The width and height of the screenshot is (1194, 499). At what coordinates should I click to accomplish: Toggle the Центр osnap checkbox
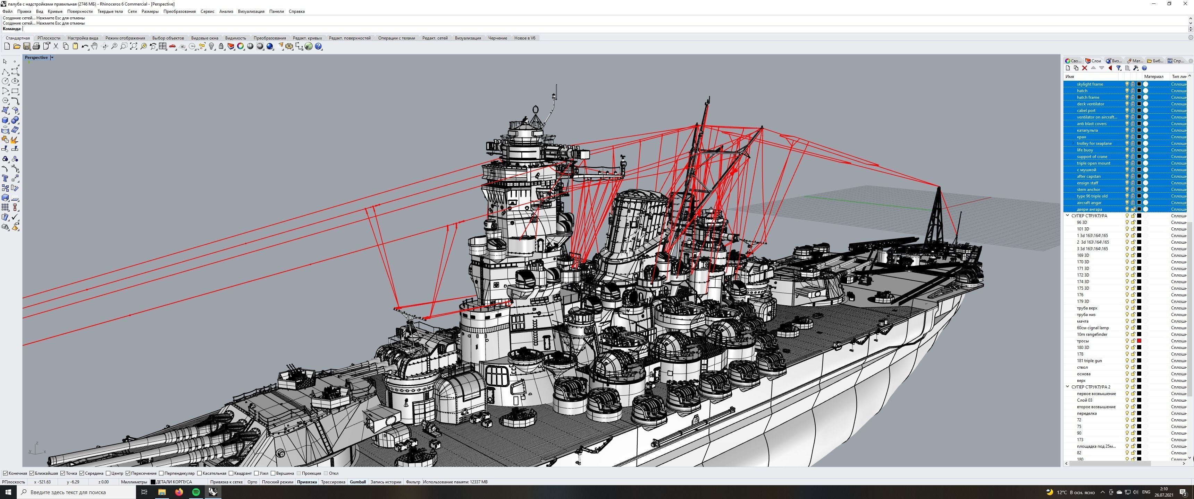(x=108, y=474)
